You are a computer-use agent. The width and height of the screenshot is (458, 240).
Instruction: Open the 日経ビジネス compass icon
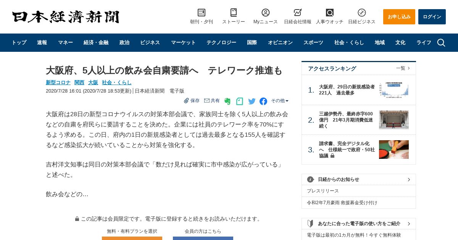pos(362,13)
